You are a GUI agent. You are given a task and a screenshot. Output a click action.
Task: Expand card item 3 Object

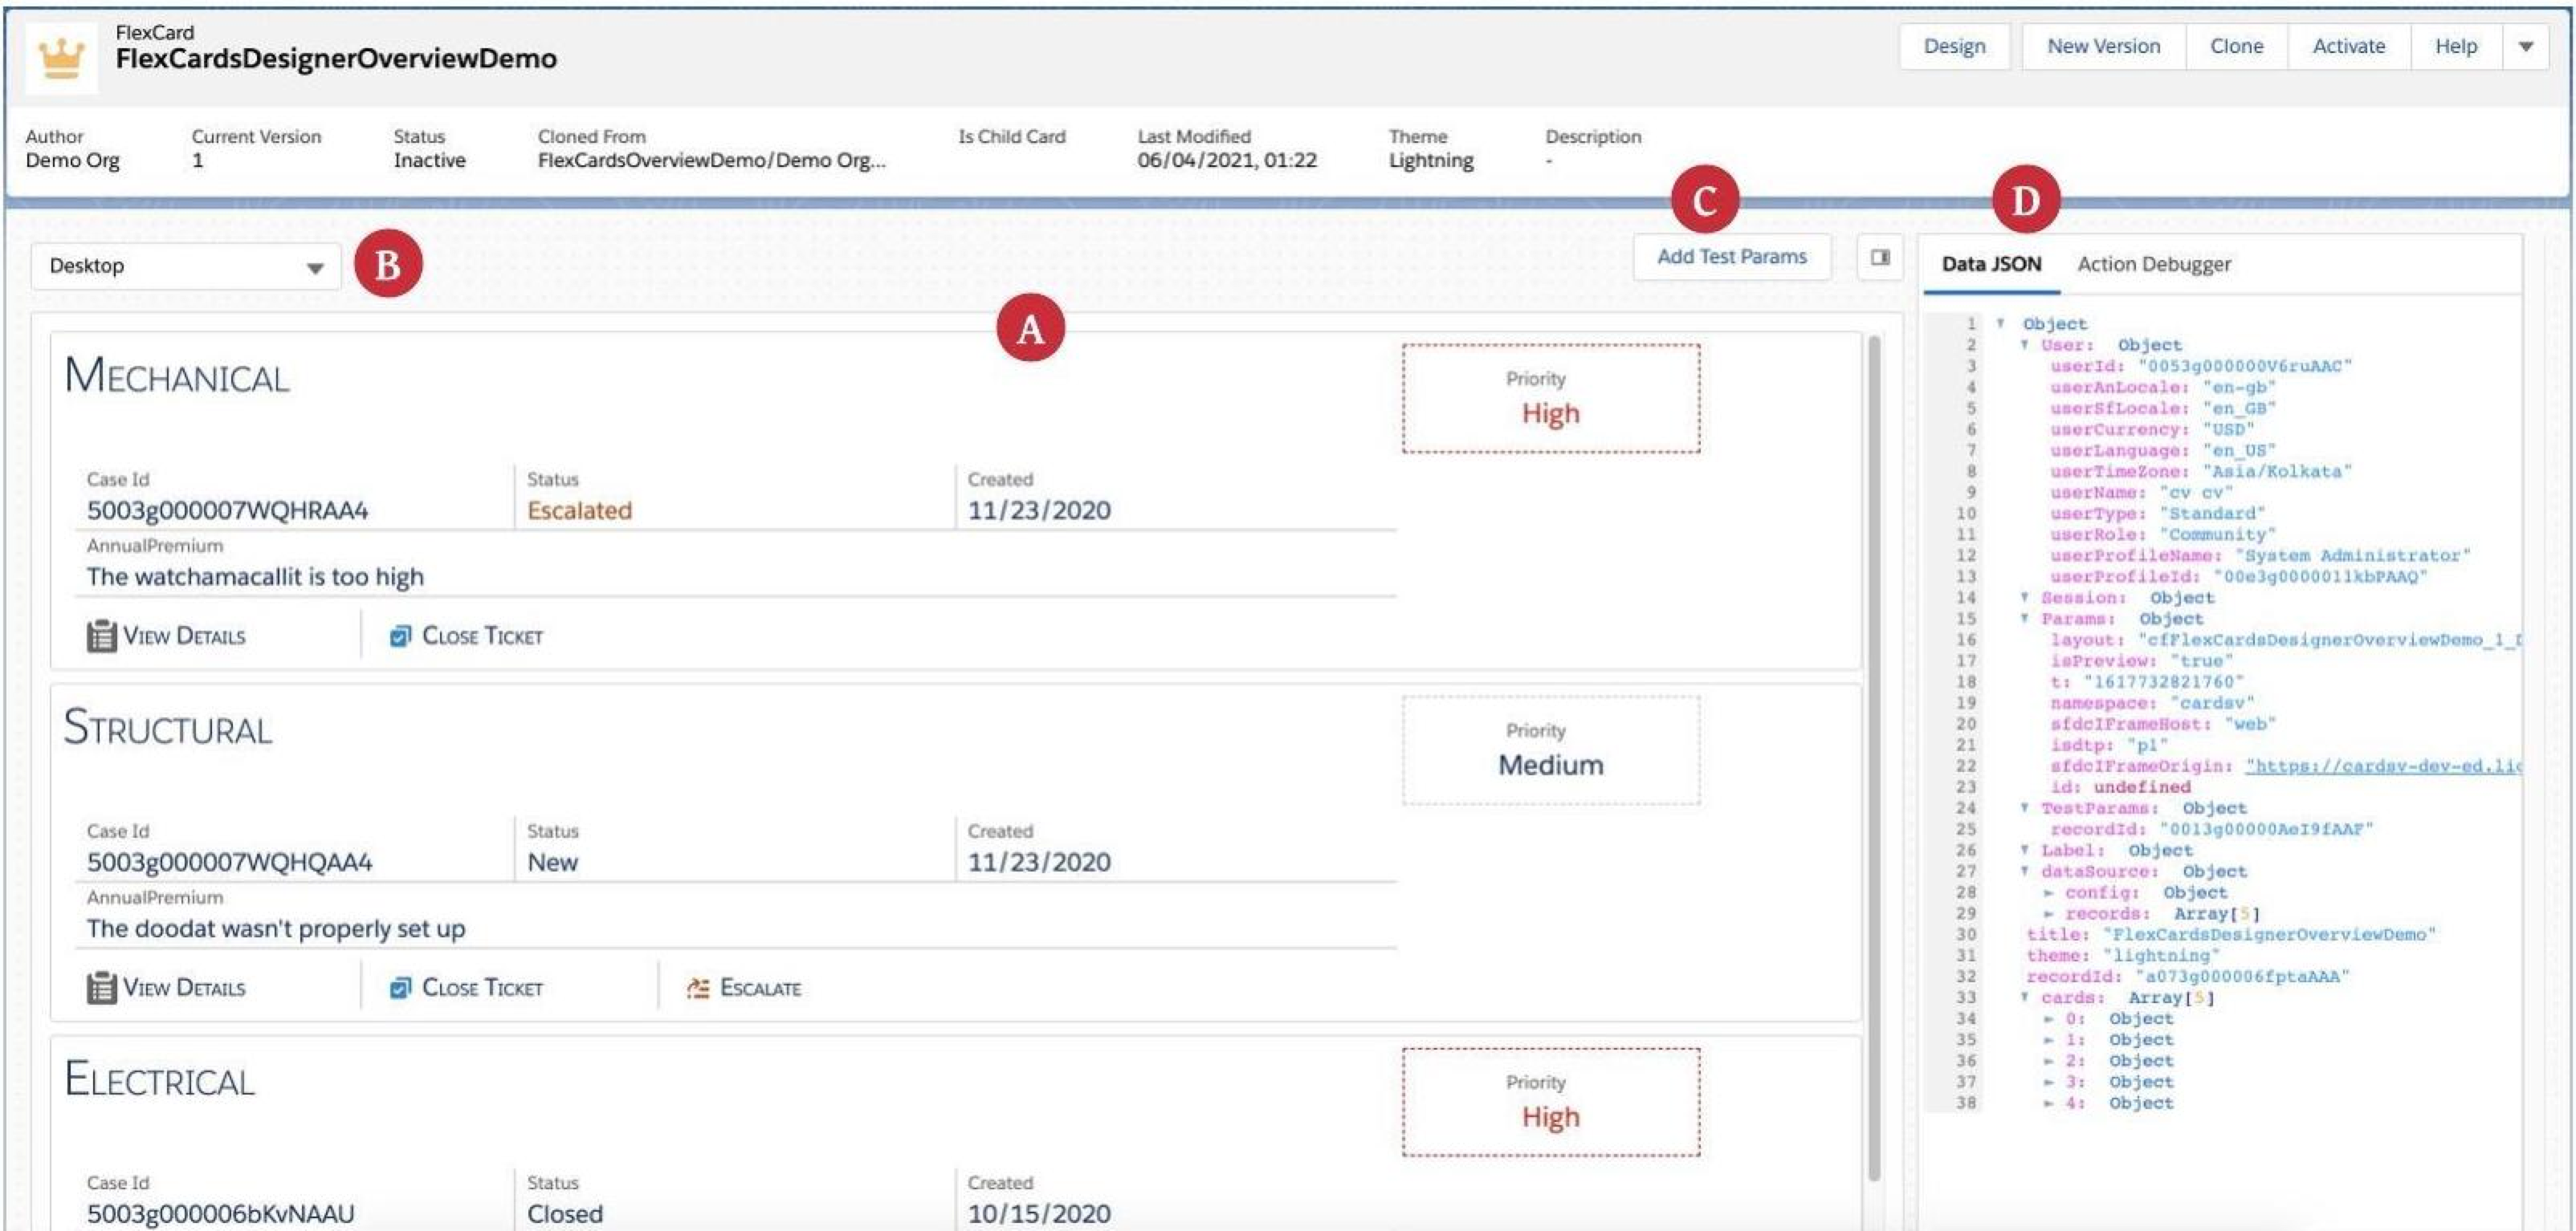pos(2048,1081)
